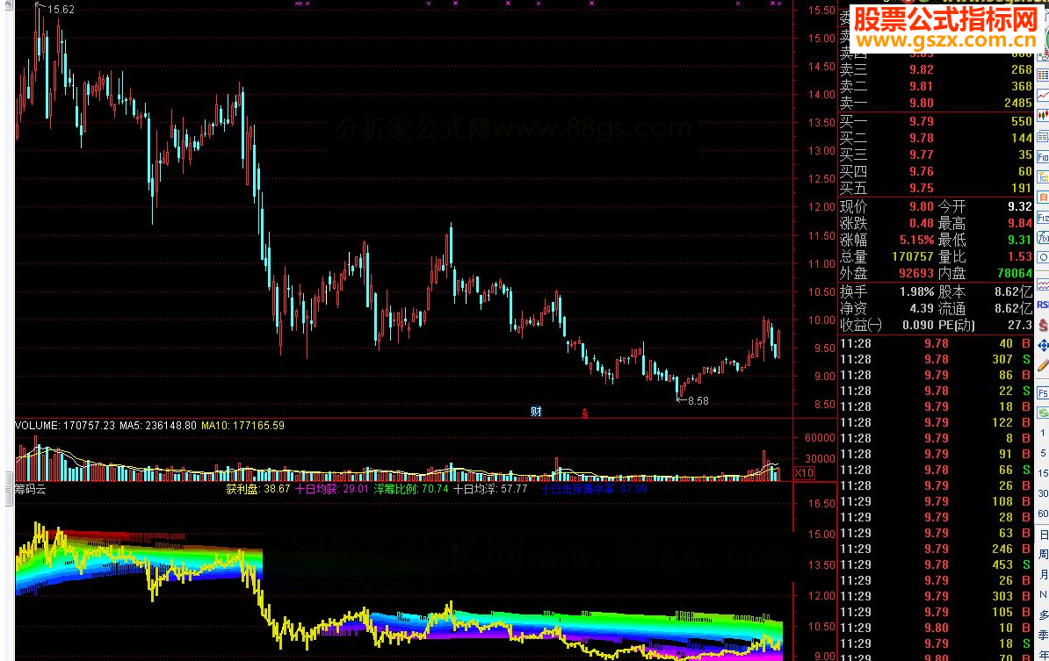Click the 财 financial marker on chart
The image size is (1049, 661).
[536, 412]
